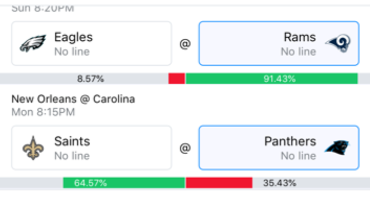
Task: Select the Rams pick card
Action: click(x=279, y=43)
